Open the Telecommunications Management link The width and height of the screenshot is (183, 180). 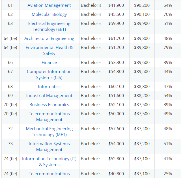point(49,117)
